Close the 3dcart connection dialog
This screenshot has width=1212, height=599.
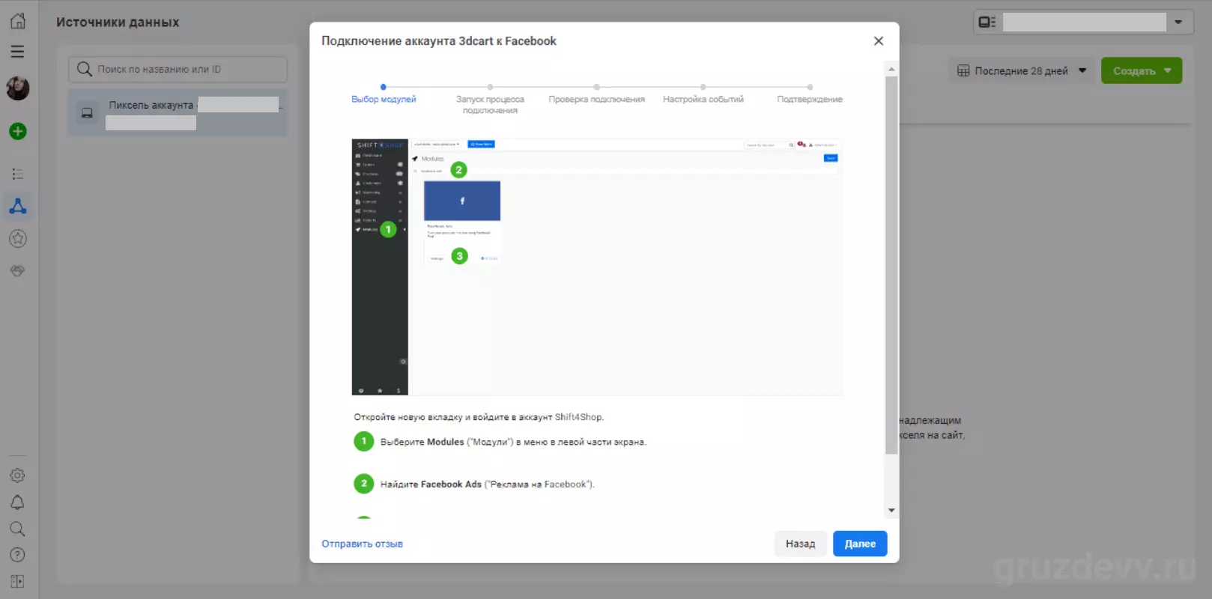click(x=879, y=41)
